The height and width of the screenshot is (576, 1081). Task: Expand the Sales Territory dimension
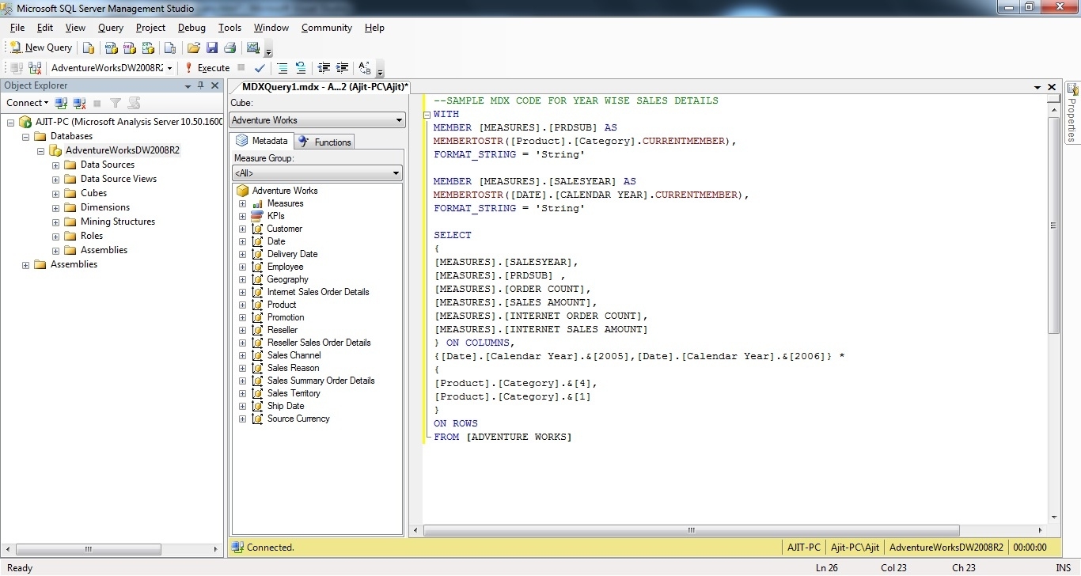click(243, 393)
